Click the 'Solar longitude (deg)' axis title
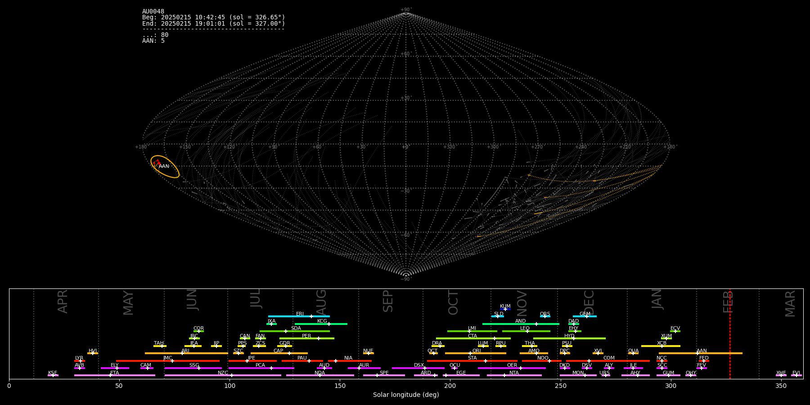Image resolution: width=810 pixels, height=405 pixels. pos(406,395)
